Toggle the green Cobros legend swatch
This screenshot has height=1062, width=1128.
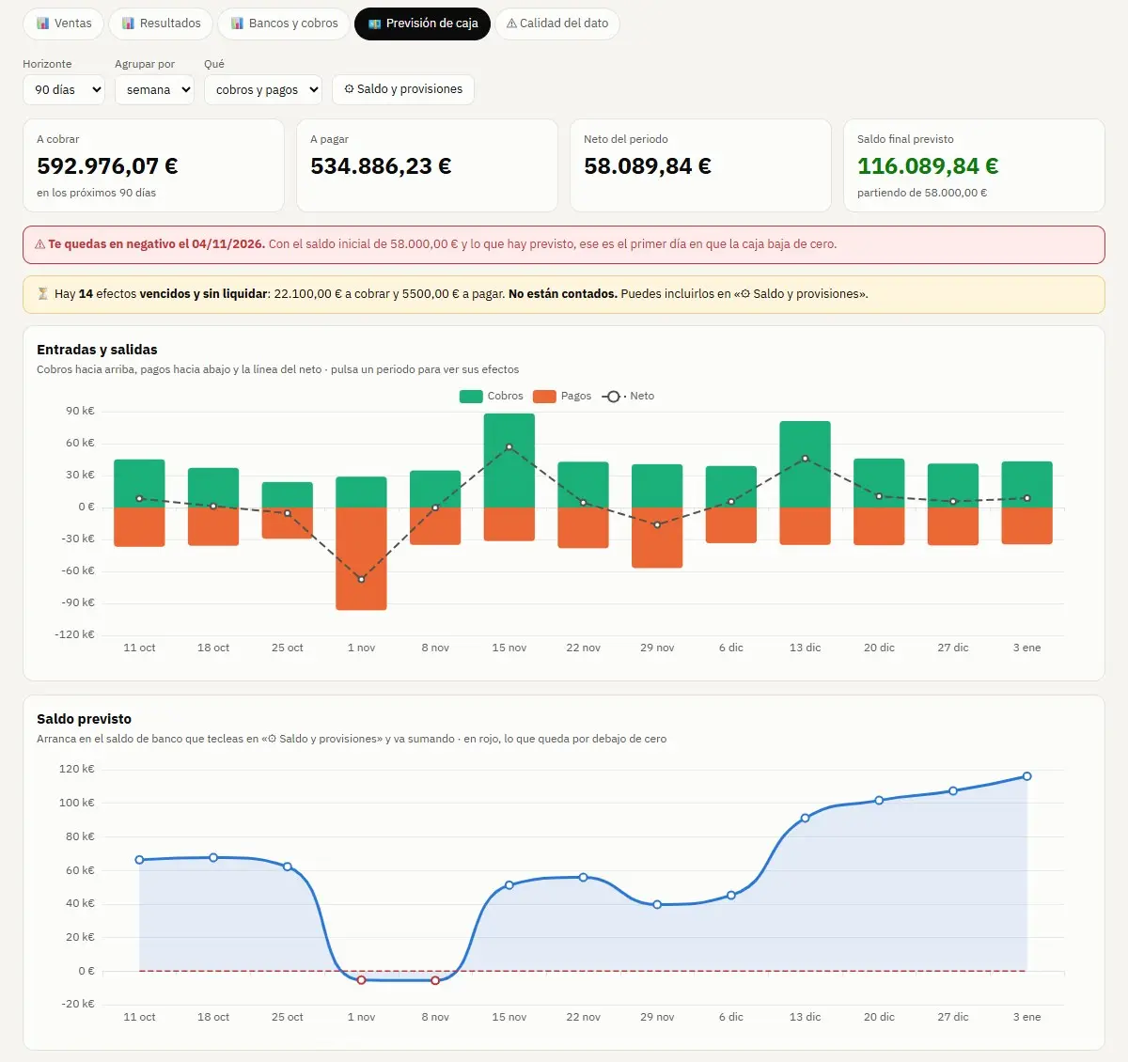[x=471, y=397]
